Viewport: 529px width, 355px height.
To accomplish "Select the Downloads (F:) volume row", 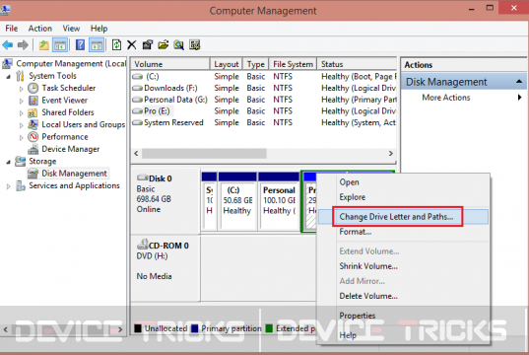I will tap(264, 88).
